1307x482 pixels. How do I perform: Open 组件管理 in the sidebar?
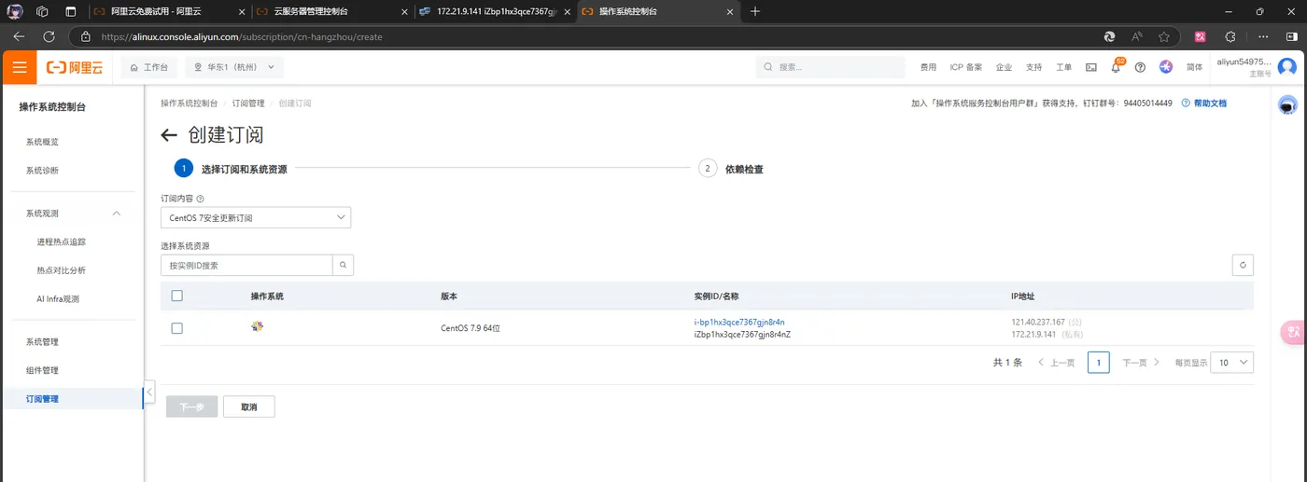(42, 370)
